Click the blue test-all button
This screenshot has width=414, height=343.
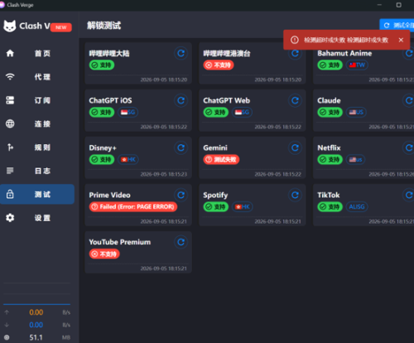coord(397,26)
